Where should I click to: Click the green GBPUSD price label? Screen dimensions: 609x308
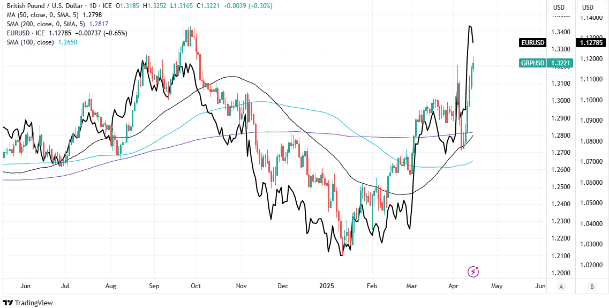(532, 63)
